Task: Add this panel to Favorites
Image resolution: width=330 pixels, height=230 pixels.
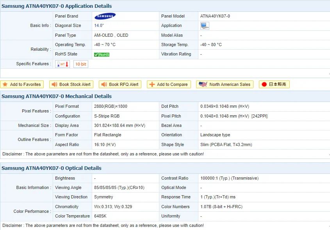Action: tap(22, 84)
